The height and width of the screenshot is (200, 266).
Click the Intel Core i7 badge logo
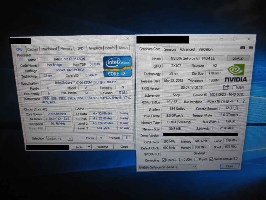point(117,66)
